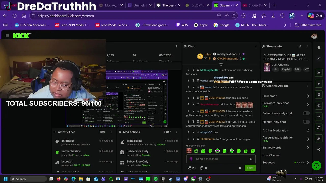Open the capture frame sidebar icon
326x183 pixels.
coord(319,73)
